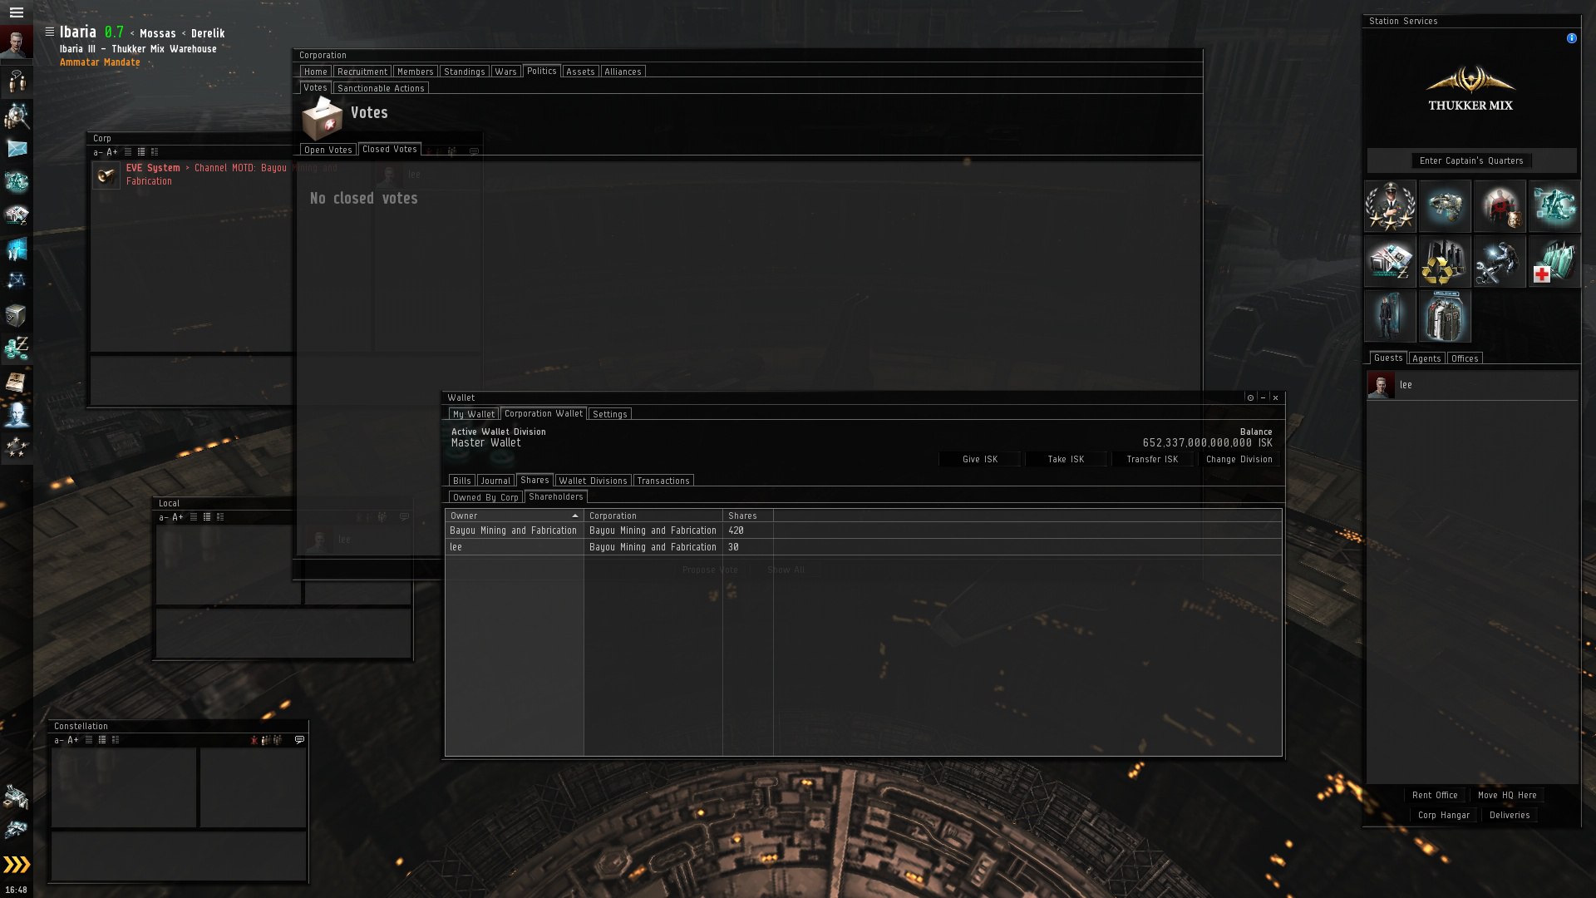Open the wallet Journal tab
The image size is (1596, 898).
point(495,481)
